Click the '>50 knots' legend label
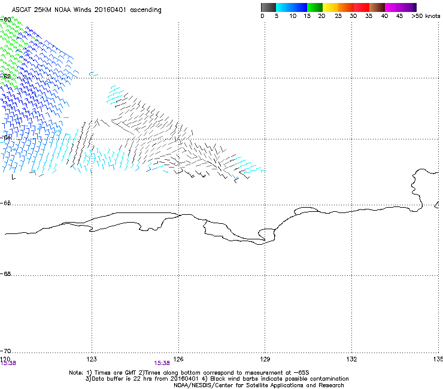443x389 pixels. point(426,16)
